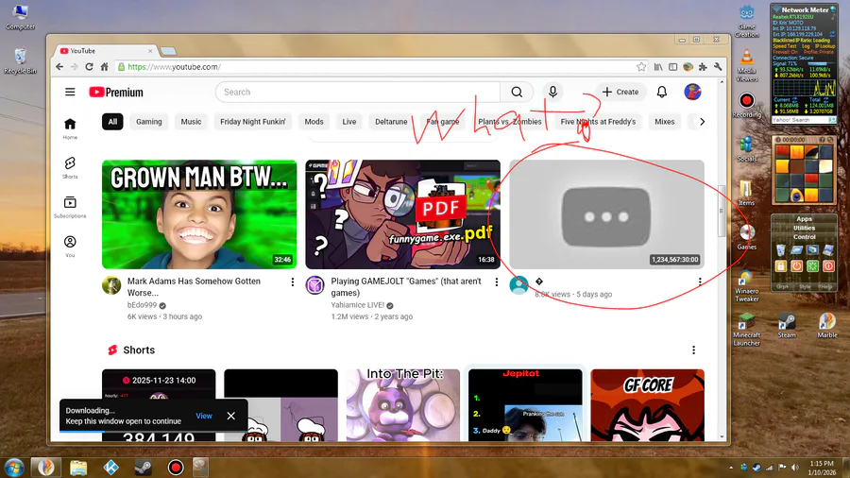This screenshot has height=478, width=850.
Task: Select the Deltarune filter chip
Action: [x=391, y=122]
